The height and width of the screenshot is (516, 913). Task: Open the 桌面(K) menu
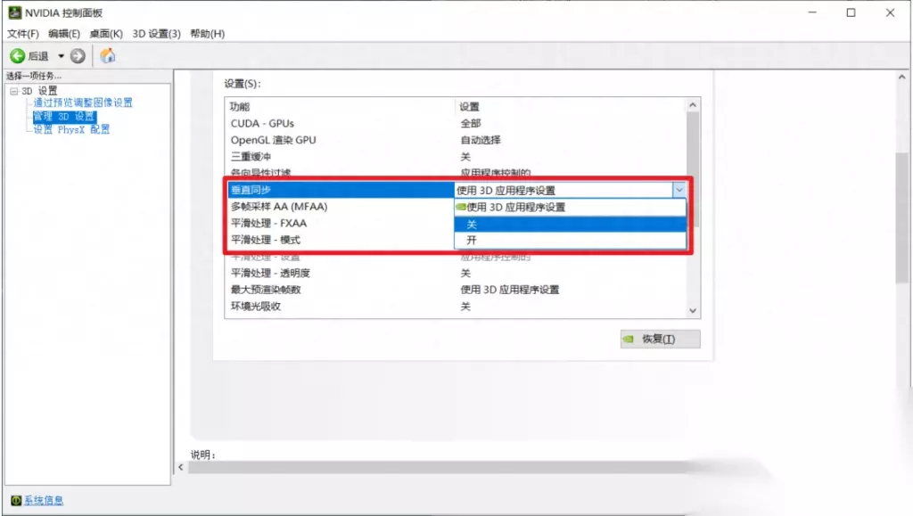point(106,34)
